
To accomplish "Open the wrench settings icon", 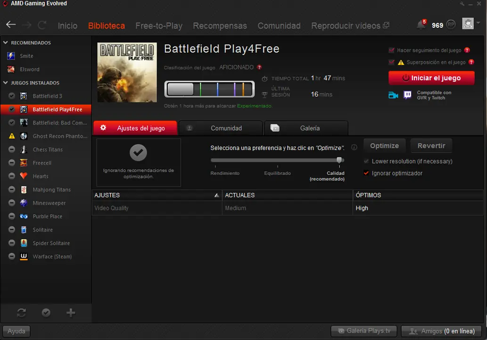I will tap(462, 4).
